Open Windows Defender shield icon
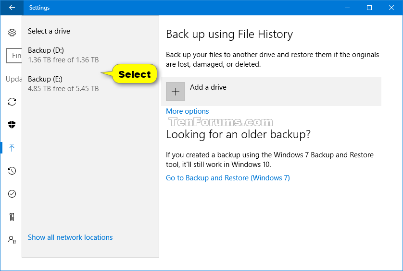The image size is (403, 271). click(12, 125)
